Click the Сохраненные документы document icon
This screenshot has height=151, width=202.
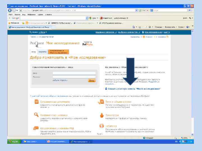pos(36,102)
